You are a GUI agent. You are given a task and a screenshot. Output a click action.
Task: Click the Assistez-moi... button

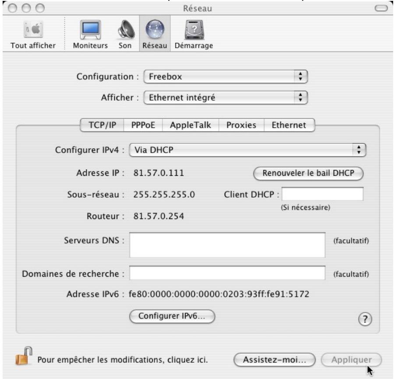point(274,360)
